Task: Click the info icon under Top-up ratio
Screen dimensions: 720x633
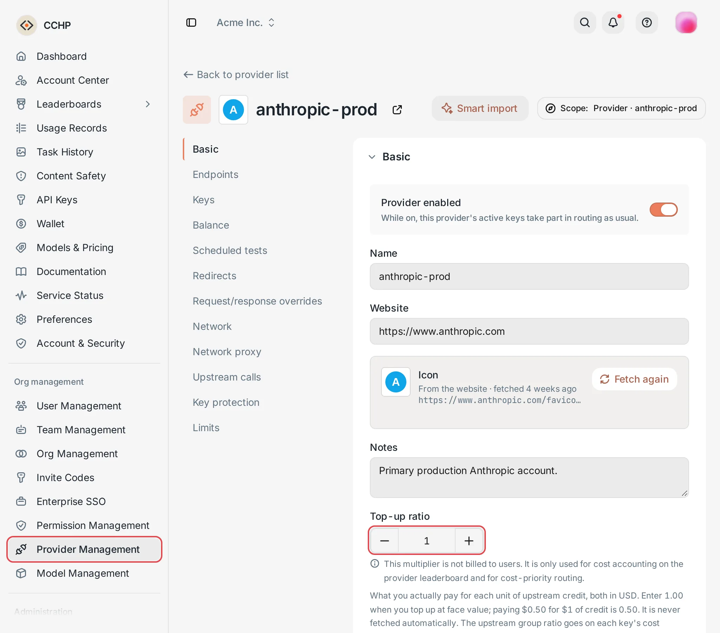Action: tap(374, 564)
